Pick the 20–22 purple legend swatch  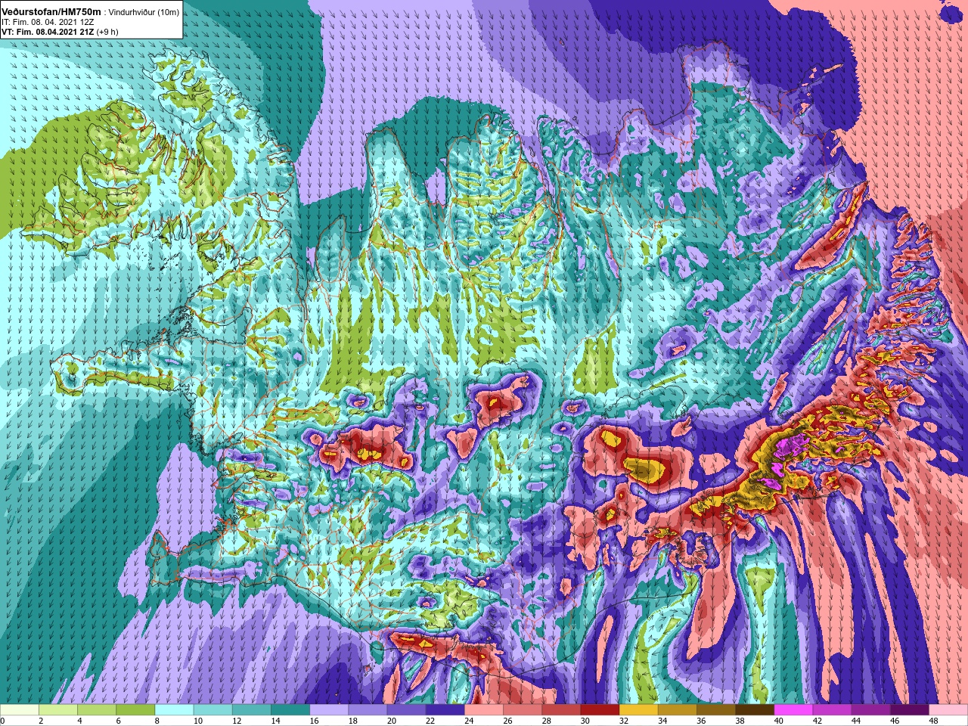coord(405,710)
